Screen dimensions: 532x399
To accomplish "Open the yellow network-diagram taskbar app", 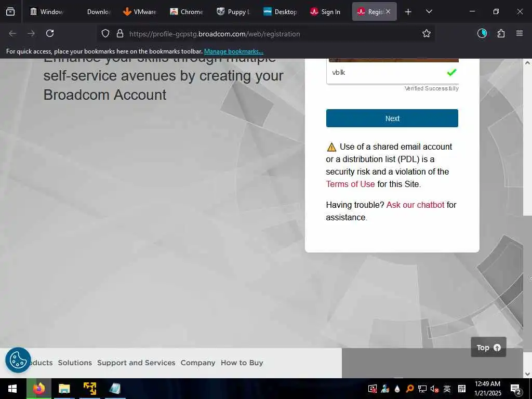I will point(89,389).
